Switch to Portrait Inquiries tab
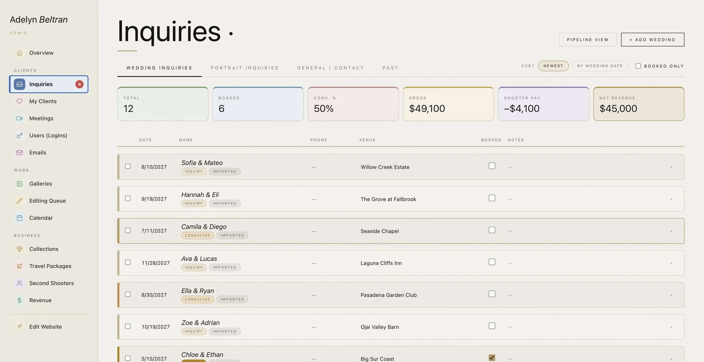The image size is (704, 362). click(245, 68)
